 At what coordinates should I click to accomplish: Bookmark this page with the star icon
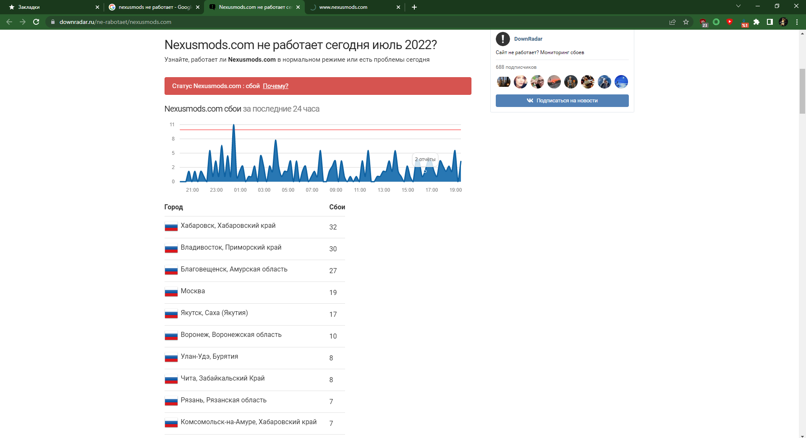point(686,22)
